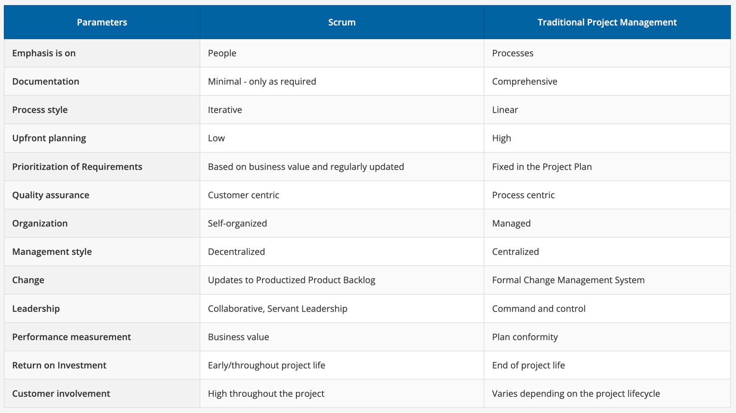Select the Iterative cell under Scrum
The image size is (736, 413).
point(225,110)
